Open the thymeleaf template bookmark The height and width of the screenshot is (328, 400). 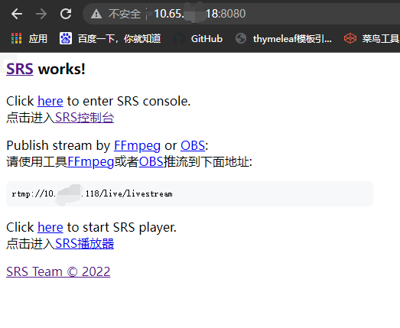click(284, 39)
